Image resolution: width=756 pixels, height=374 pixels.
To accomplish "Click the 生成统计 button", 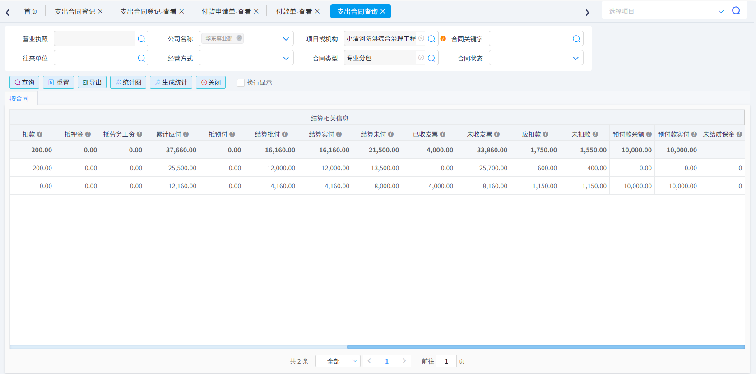I will coord(171,82).
